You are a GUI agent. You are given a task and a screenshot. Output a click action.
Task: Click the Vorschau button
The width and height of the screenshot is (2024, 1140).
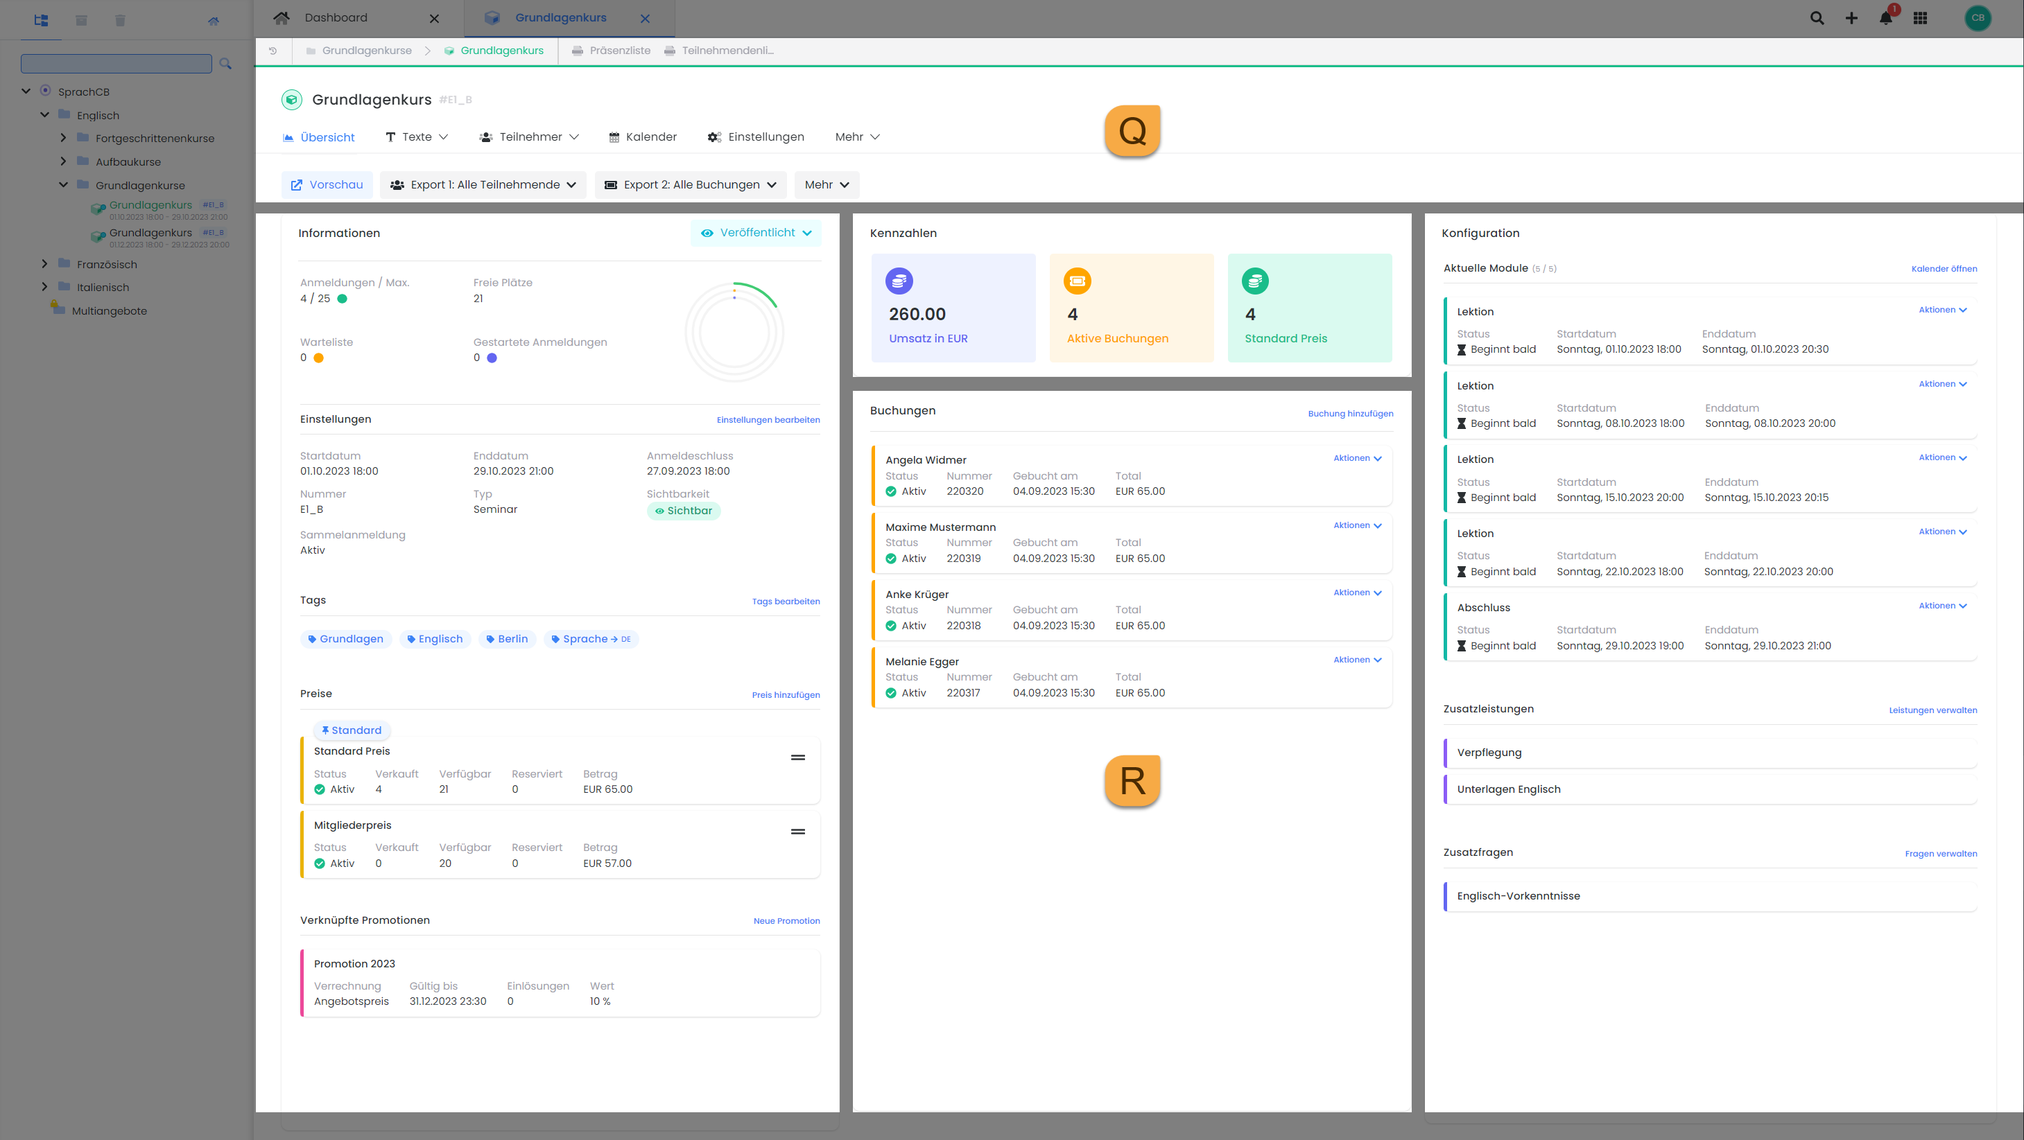[x=326, y=184]
